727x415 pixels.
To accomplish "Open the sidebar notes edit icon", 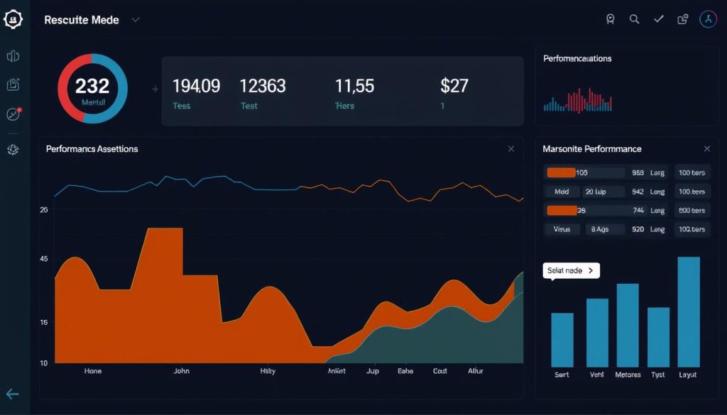I will (13, 85).
